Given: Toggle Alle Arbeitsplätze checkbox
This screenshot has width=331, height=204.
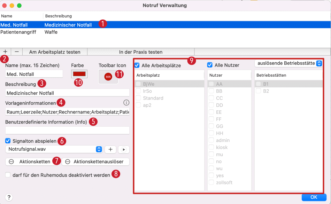Looking at the screenshot, I should tap(137, 65).
